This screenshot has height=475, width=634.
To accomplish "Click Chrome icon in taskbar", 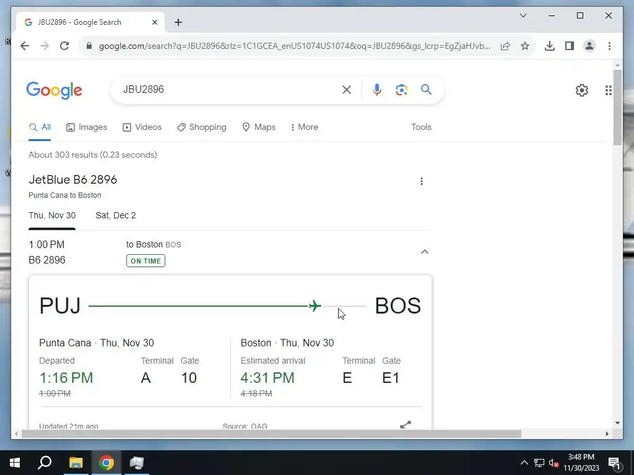I will 106,463.
